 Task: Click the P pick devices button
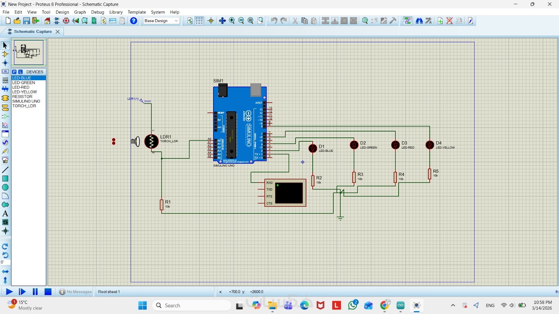pyautogui.click(x=14, y=72)
